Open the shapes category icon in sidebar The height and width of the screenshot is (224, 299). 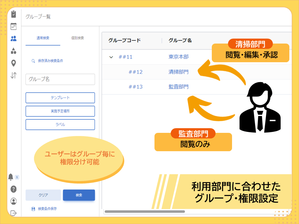point(13,51)
